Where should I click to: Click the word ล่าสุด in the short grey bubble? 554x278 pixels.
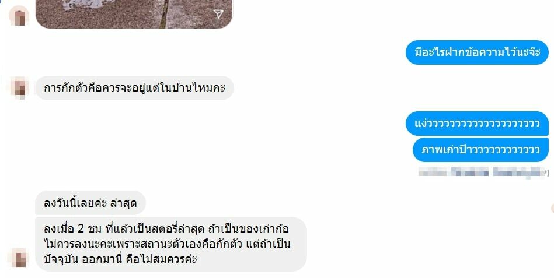(123, 203)
